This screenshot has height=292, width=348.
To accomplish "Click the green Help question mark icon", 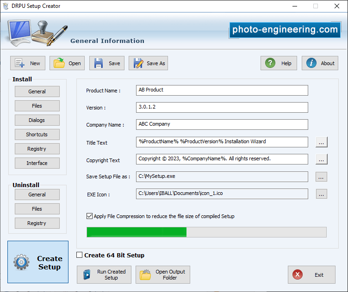I will tap(270, 63).
